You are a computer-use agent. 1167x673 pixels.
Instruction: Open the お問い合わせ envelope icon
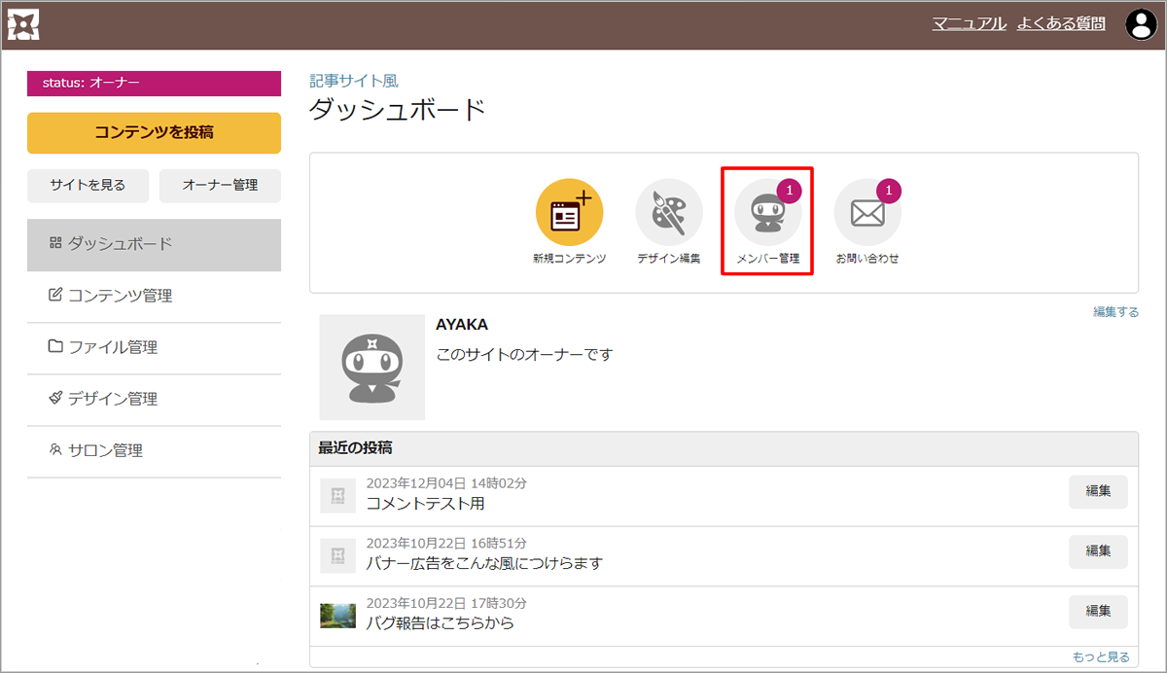(x=867, y=212)
